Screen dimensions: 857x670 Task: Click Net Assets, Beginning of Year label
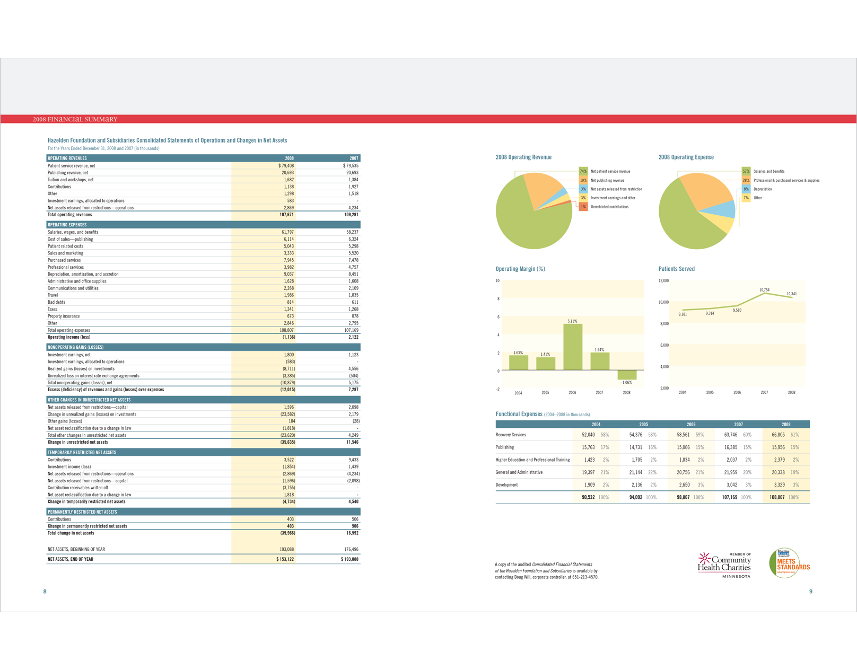pos(76,549)
